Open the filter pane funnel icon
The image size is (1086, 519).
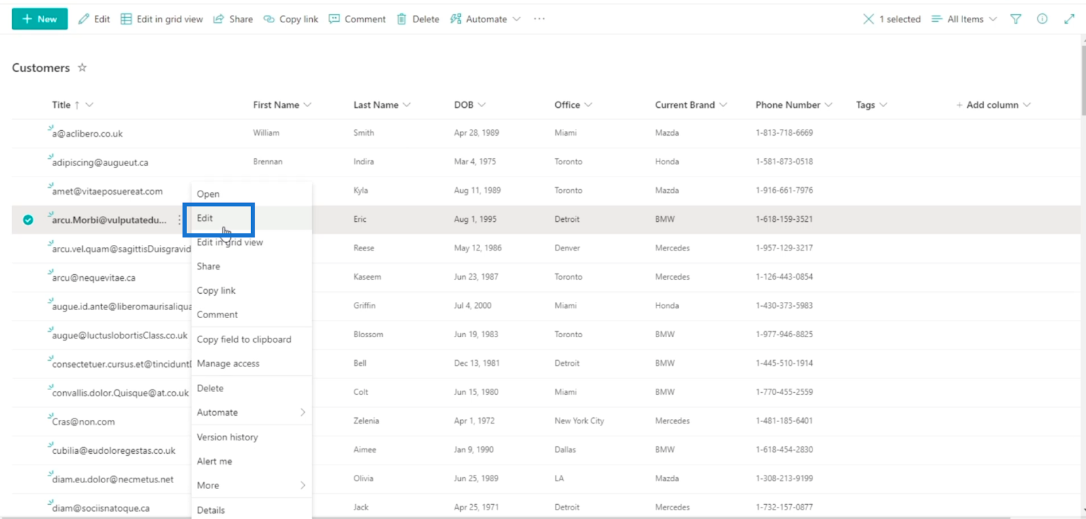point(1015,19)
